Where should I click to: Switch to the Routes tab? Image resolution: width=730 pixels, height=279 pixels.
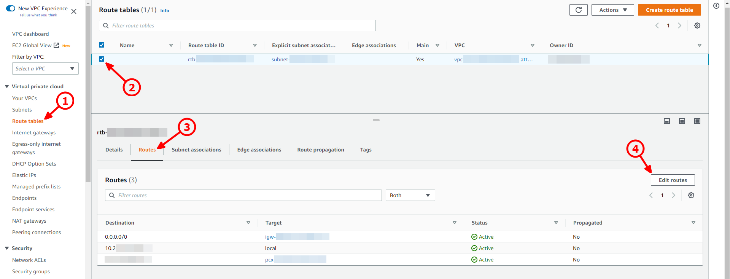tap(147, 150)
